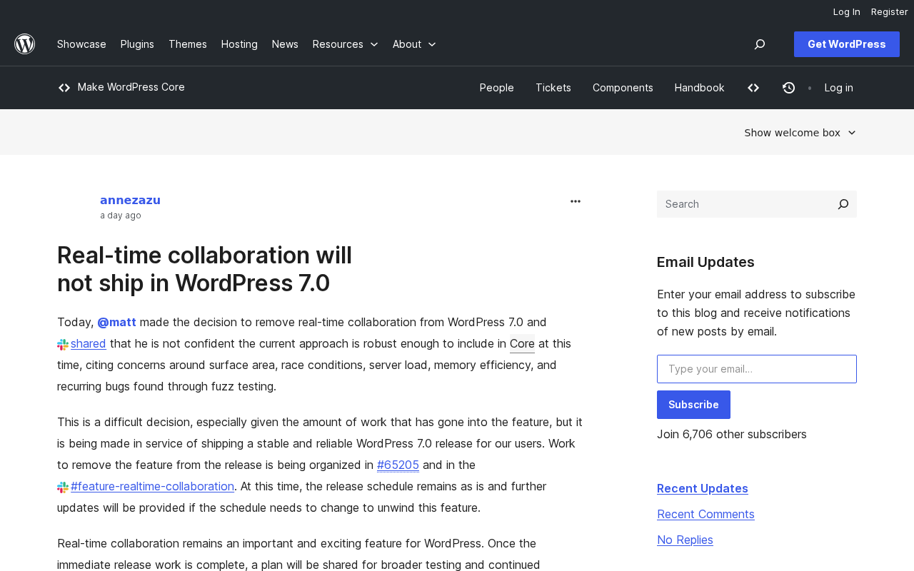
Task: Open author annezazu's profile link
Action: click(130, 201)
